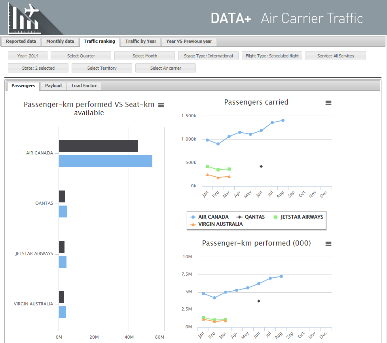Open the Passenger-km performed (000) chart menu
387x343 pixels.
[328, 244]
